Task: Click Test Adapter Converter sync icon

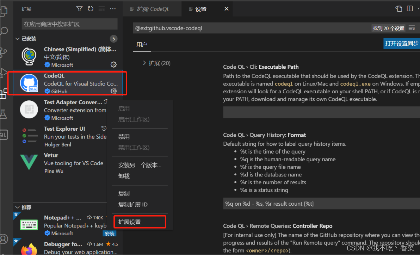Action: click(106, 102)
